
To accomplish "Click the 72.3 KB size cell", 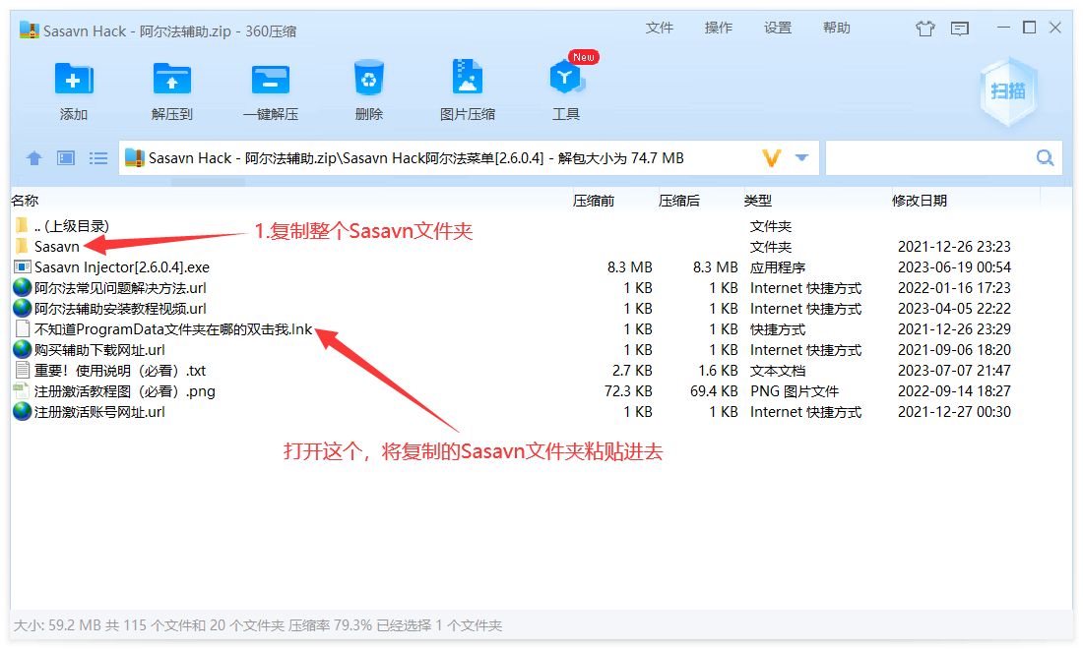I will tap(628, 391).
